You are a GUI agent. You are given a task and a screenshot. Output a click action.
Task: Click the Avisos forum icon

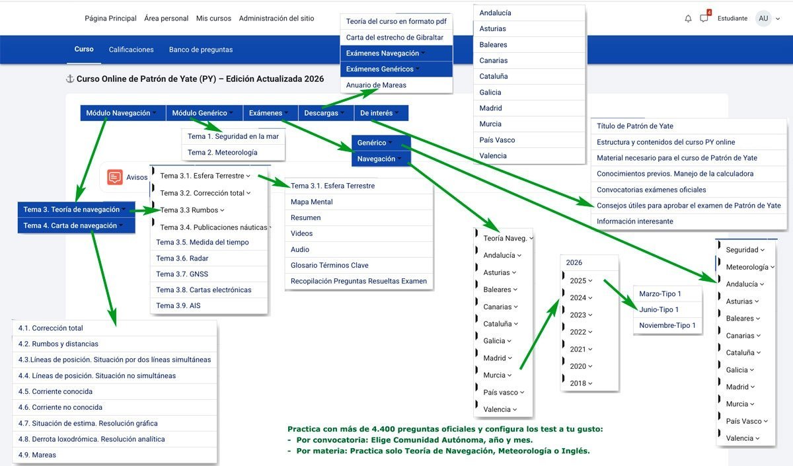[x=115, y=177]
